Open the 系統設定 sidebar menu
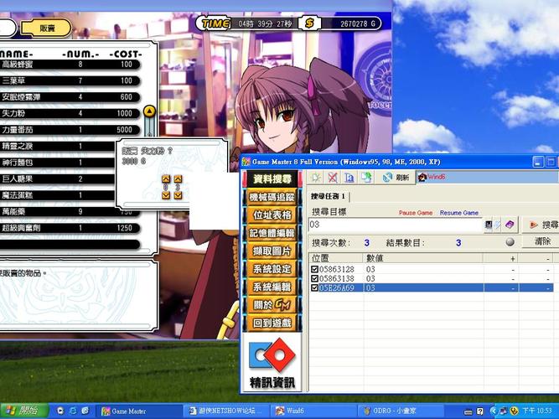Image resolution: width=559 pixels, height=419 pixels. tap(272, 269)
